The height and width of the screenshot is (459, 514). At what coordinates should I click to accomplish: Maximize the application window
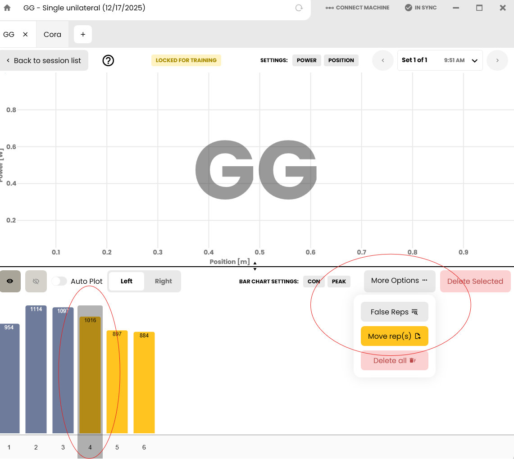pos(479,8)
